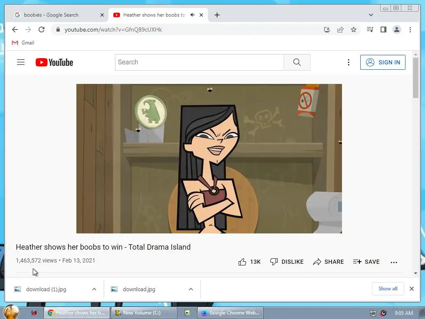This screenshot has height=319, width=425.
Task: View site info padlock icon
Action: (58, 29)
